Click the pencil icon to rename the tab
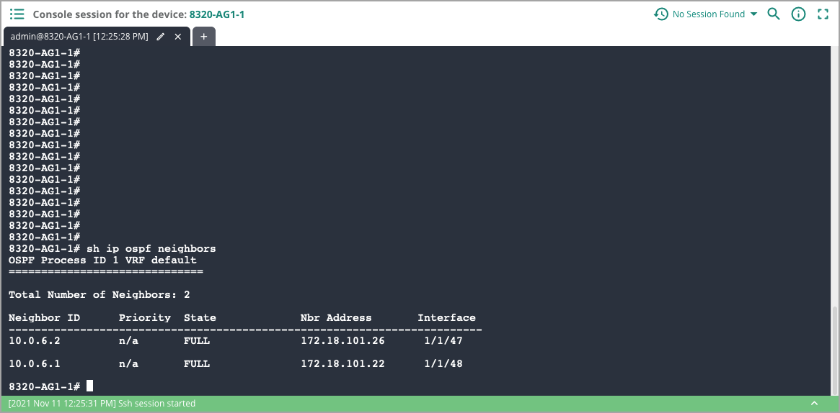 161,36
